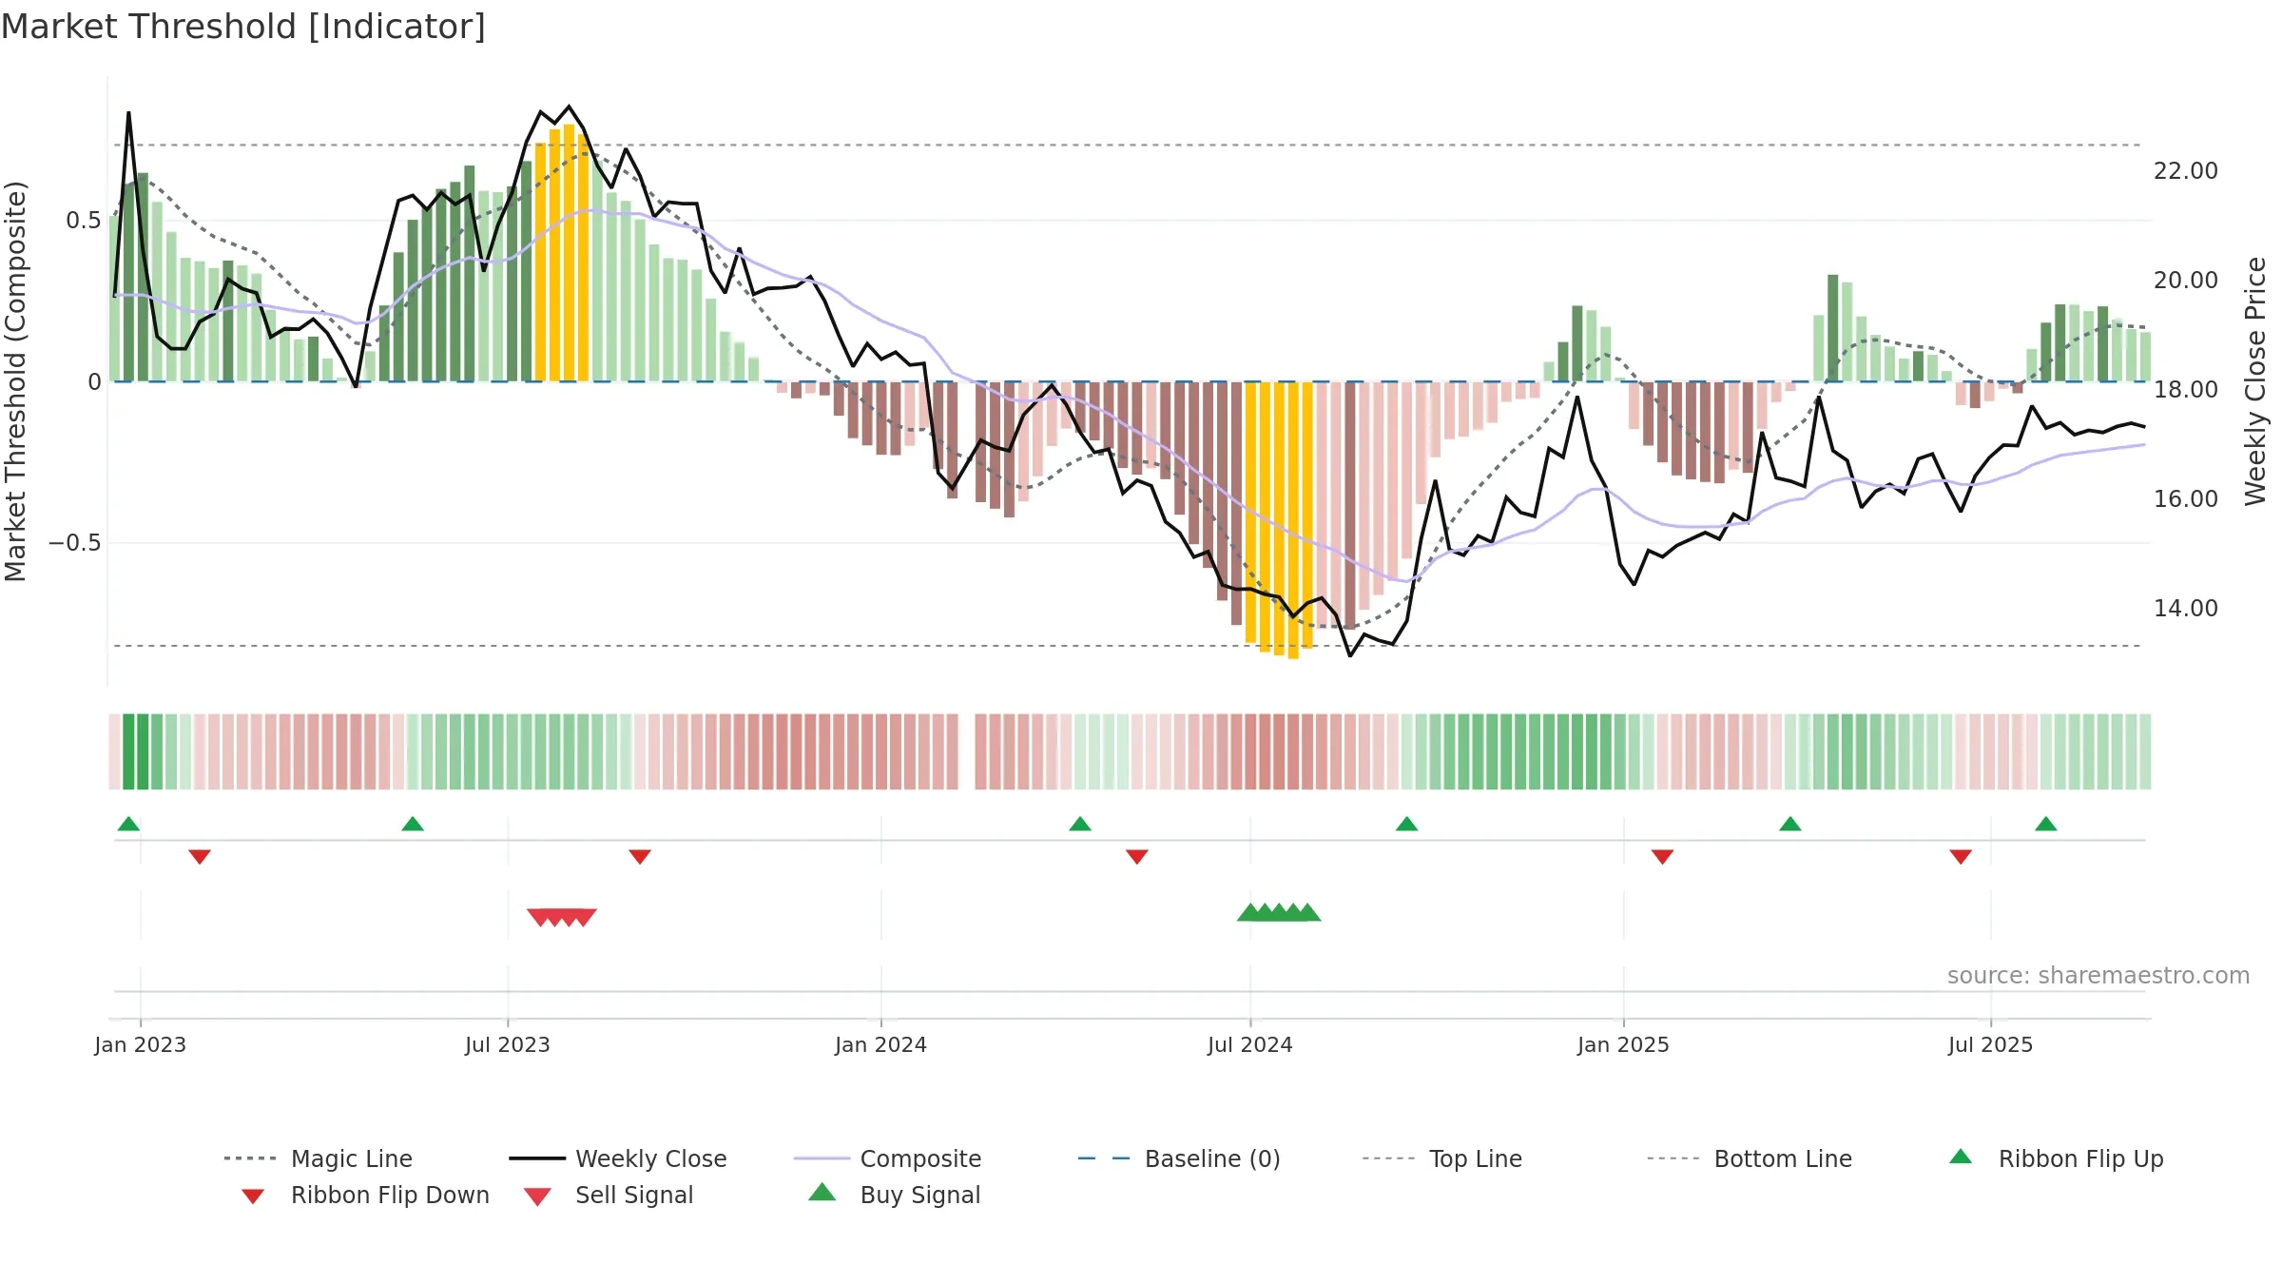Viewport: 2282px width, 1284px height.
Task: Toggle the Top Line legend entry
Action: pos(1441,1158)
